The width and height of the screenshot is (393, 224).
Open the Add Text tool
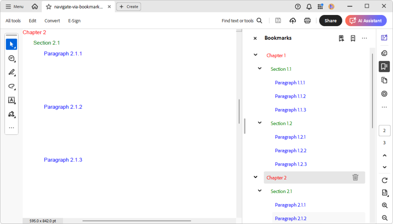12,100
